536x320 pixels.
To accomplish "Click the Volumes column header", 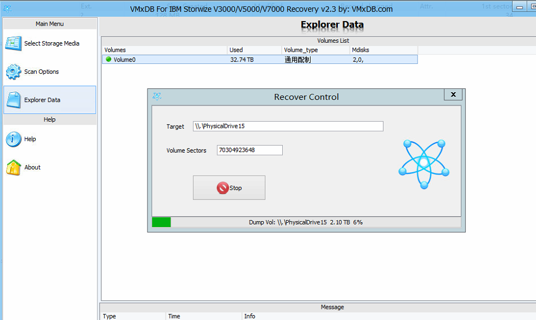I will (164, 50).
